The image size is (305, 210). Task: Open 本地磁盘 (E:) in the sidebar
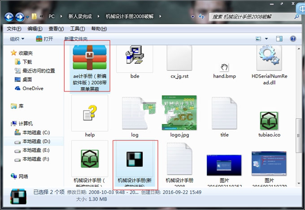tap(36, 150)
